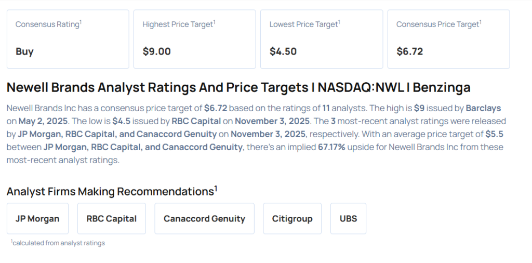The height and width of the screenshot is (263, 532).
Task: Click the Lowest Price Target card label
Action: pyautogui.click(x=303, y=24)
